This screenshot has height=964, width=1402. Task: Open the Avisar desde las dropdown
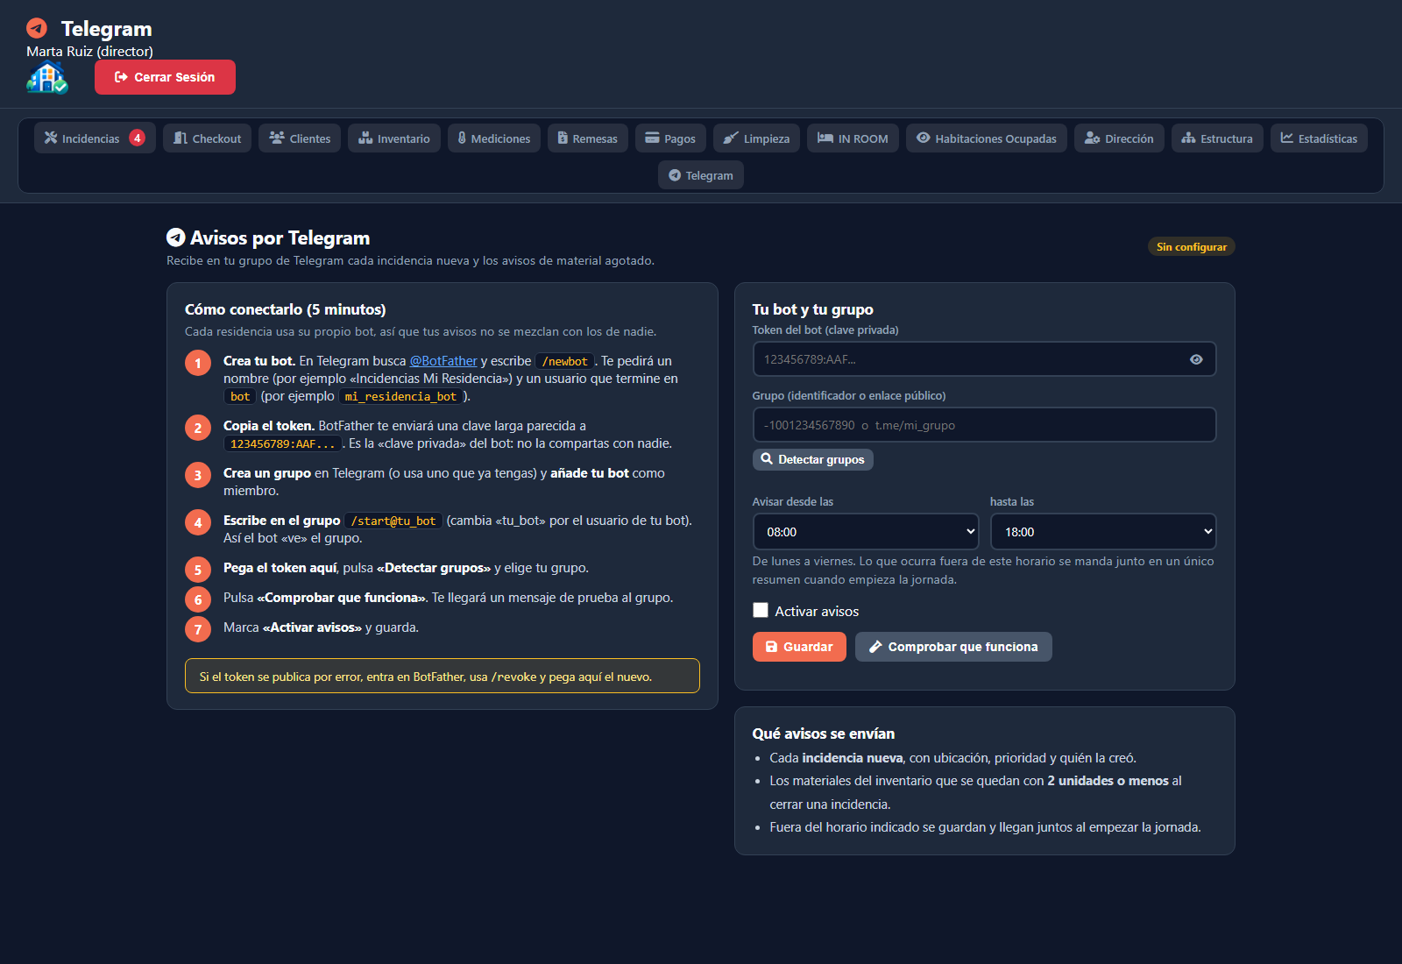(x=866, y=532)
